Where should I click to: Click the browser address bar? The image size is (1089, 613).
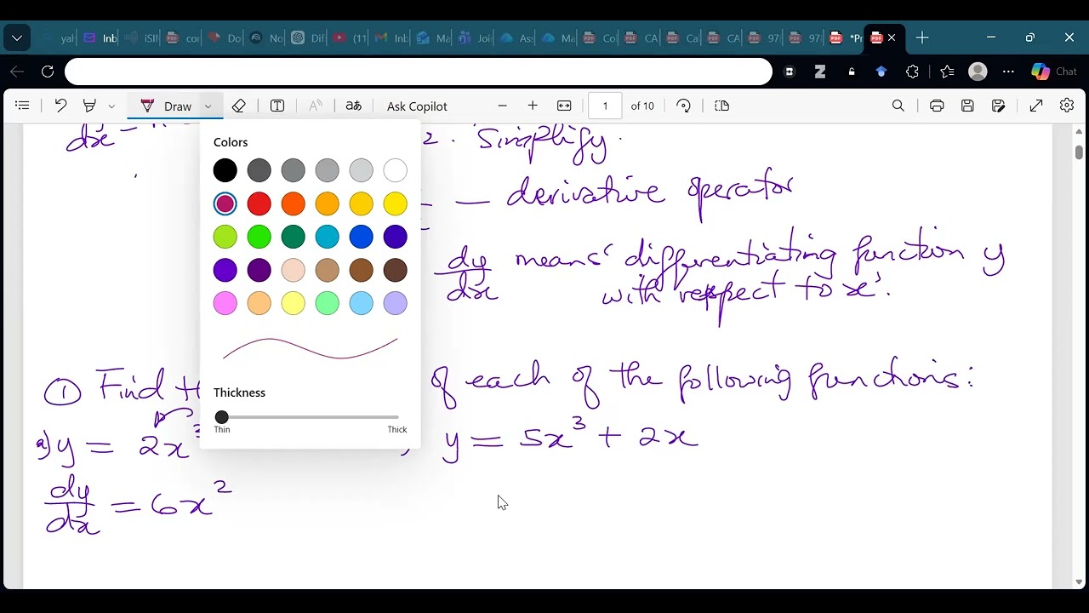tap(418, 72)
